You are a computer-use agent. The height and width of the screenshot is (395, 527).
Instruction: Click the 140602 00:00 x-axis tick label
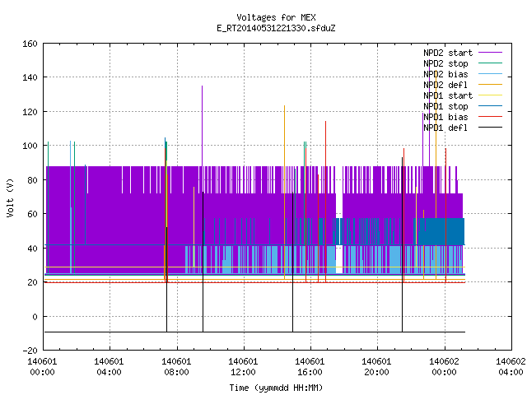tap(444, 367)
